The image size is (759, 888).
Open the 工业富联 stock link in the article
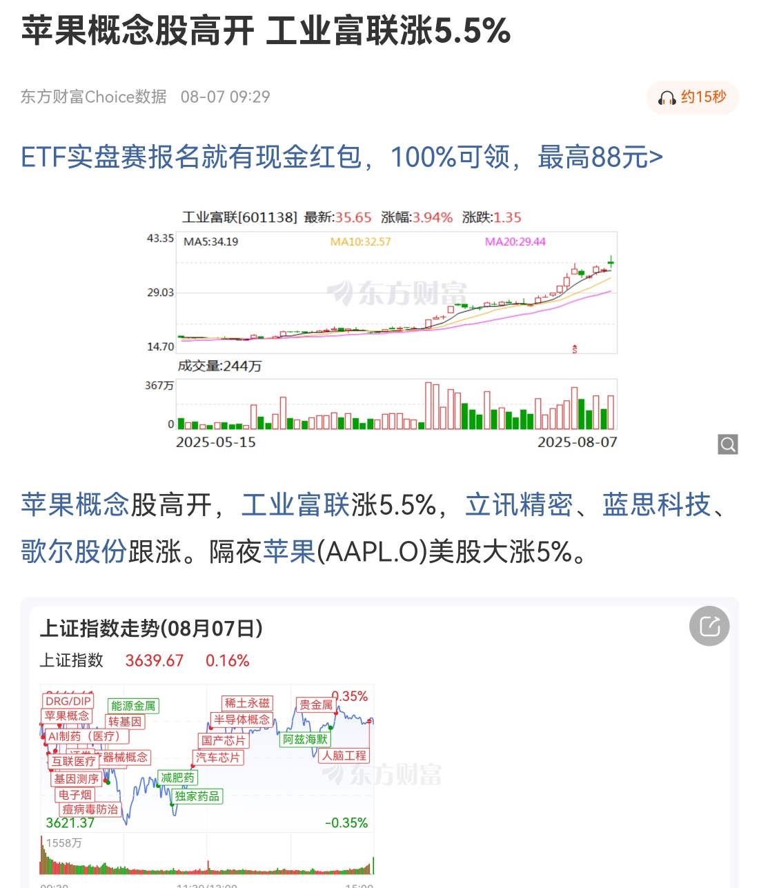295,505
